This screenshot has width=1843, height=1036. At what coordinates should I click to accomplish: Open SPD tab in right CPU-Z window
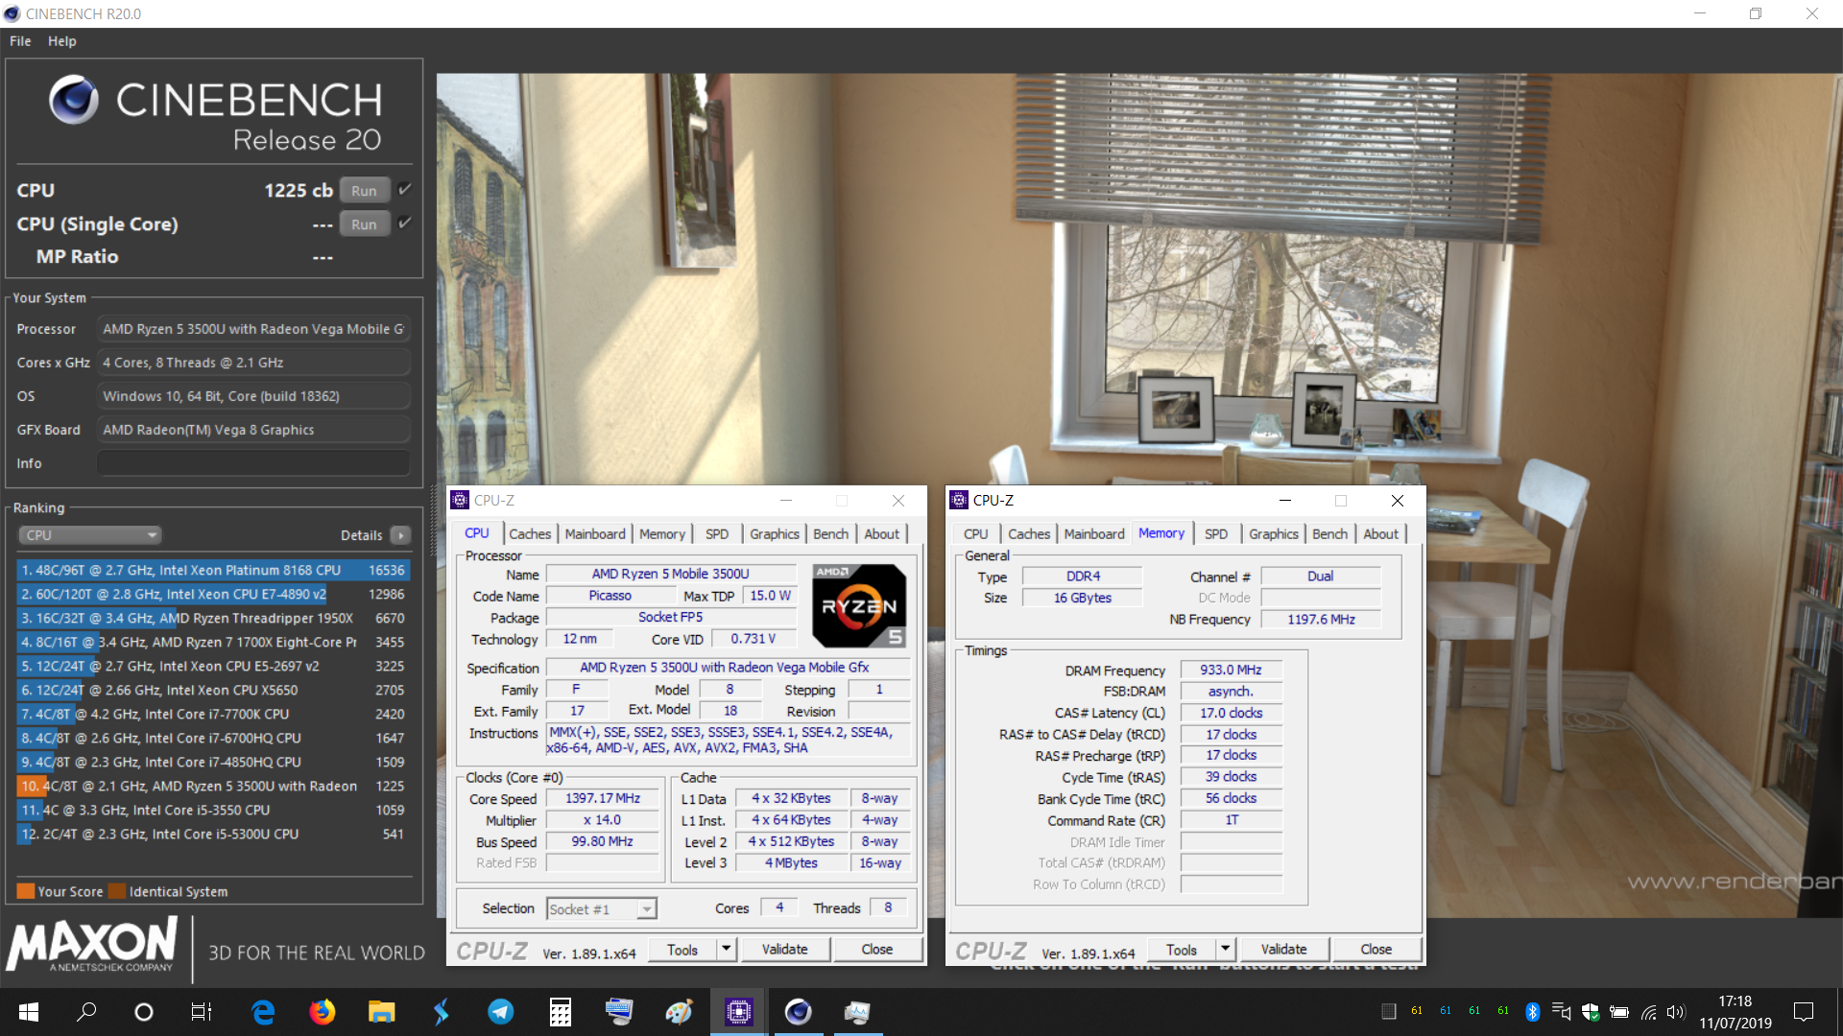coord(1216,534)
